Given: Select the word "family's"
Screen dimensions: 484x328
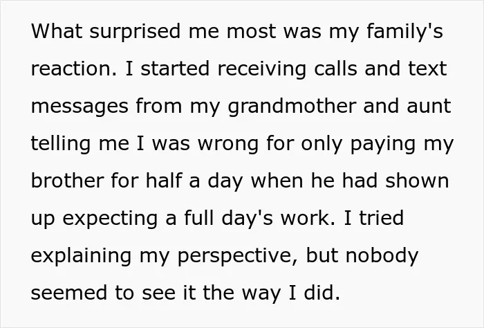Looking at the screenshot, I should click(404, 32).
